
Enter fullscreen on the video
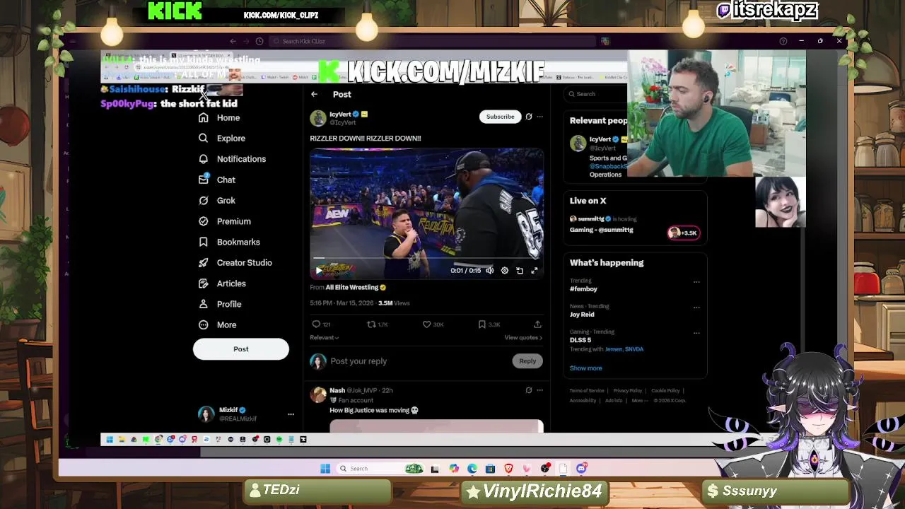(535, 270)
